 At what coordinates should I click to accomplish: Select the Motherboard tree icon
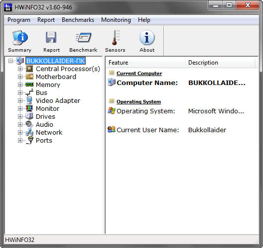(29, 77)
